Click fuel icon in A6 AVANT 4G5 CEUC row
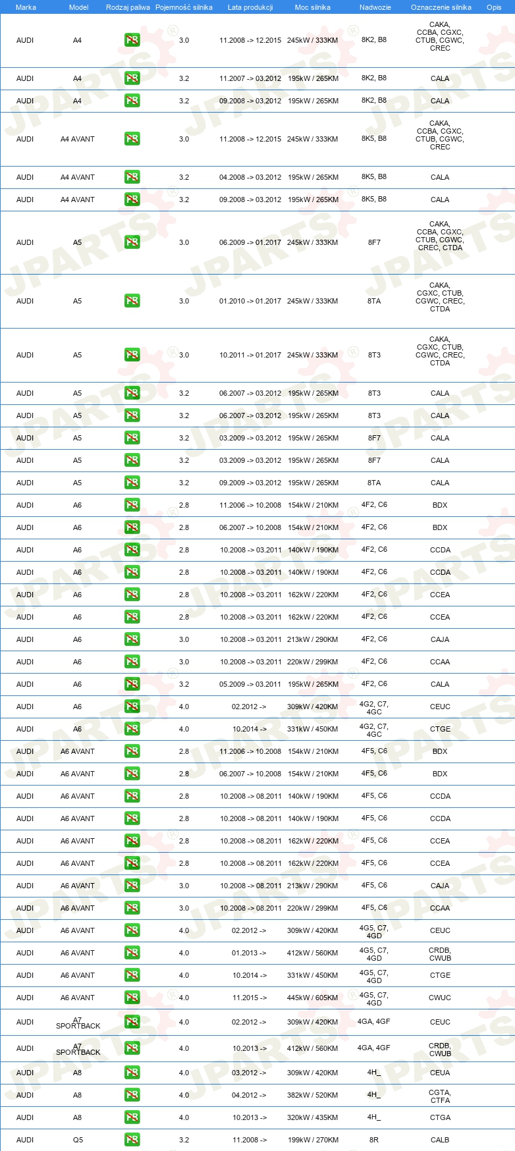 pos(132,930)
